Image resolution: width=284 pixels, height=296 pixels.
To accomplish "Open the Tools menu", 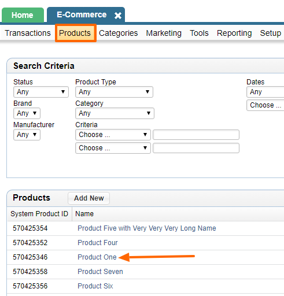I will click(x=199, y=33).
